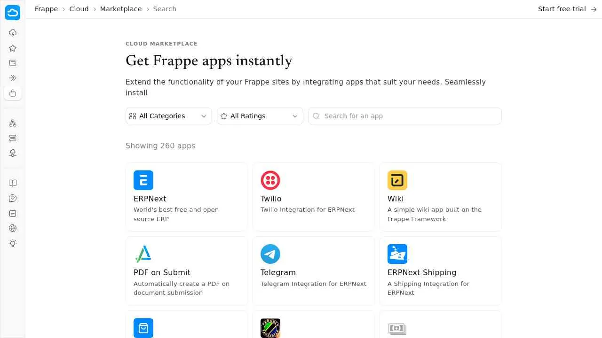
Task: Open the All Ratings dropdown
Action: click(260, 116)
